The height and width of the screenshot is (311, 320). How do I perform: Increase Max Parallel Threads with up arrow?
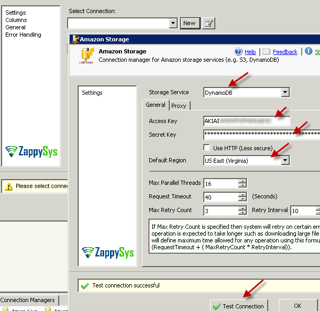[242, 181]
